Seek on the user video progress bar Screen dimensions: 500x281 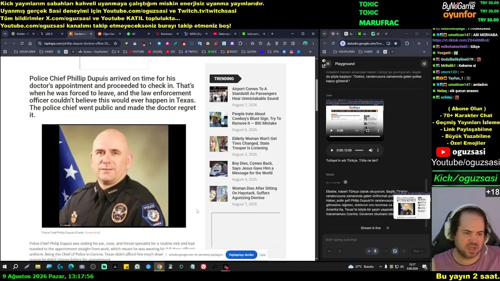[355, 137]
